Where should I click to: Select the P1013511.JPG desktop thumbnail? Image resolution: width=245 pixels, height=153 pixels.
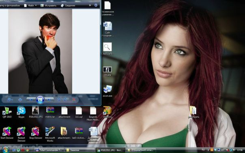pyautogui.click(x=36, y=112)
